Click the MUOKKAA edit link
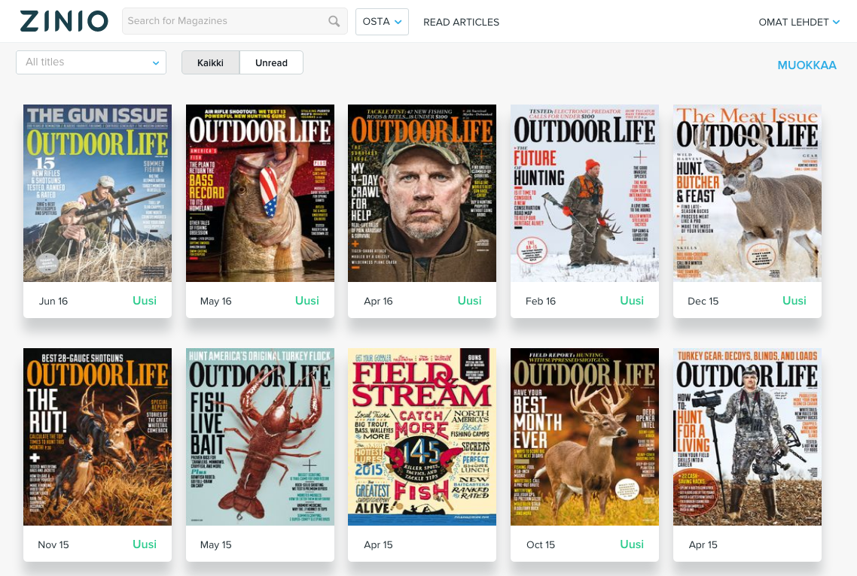The image size is (857, 576). [807, 65]
